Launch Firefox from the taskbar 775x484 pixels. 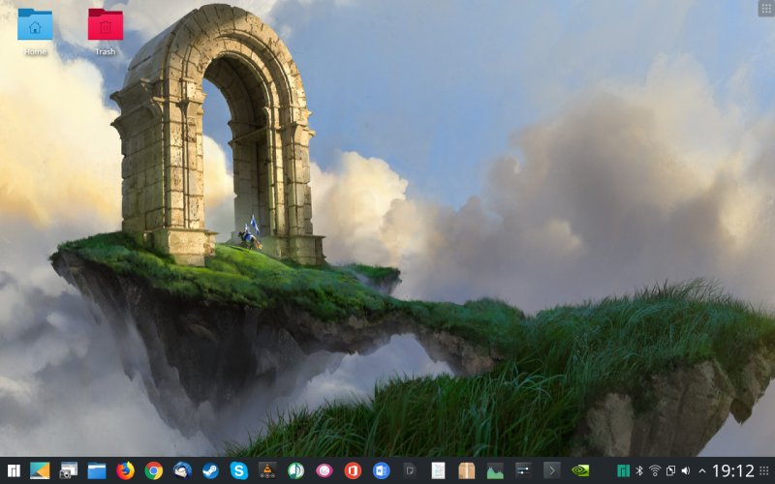coord(126,470)
